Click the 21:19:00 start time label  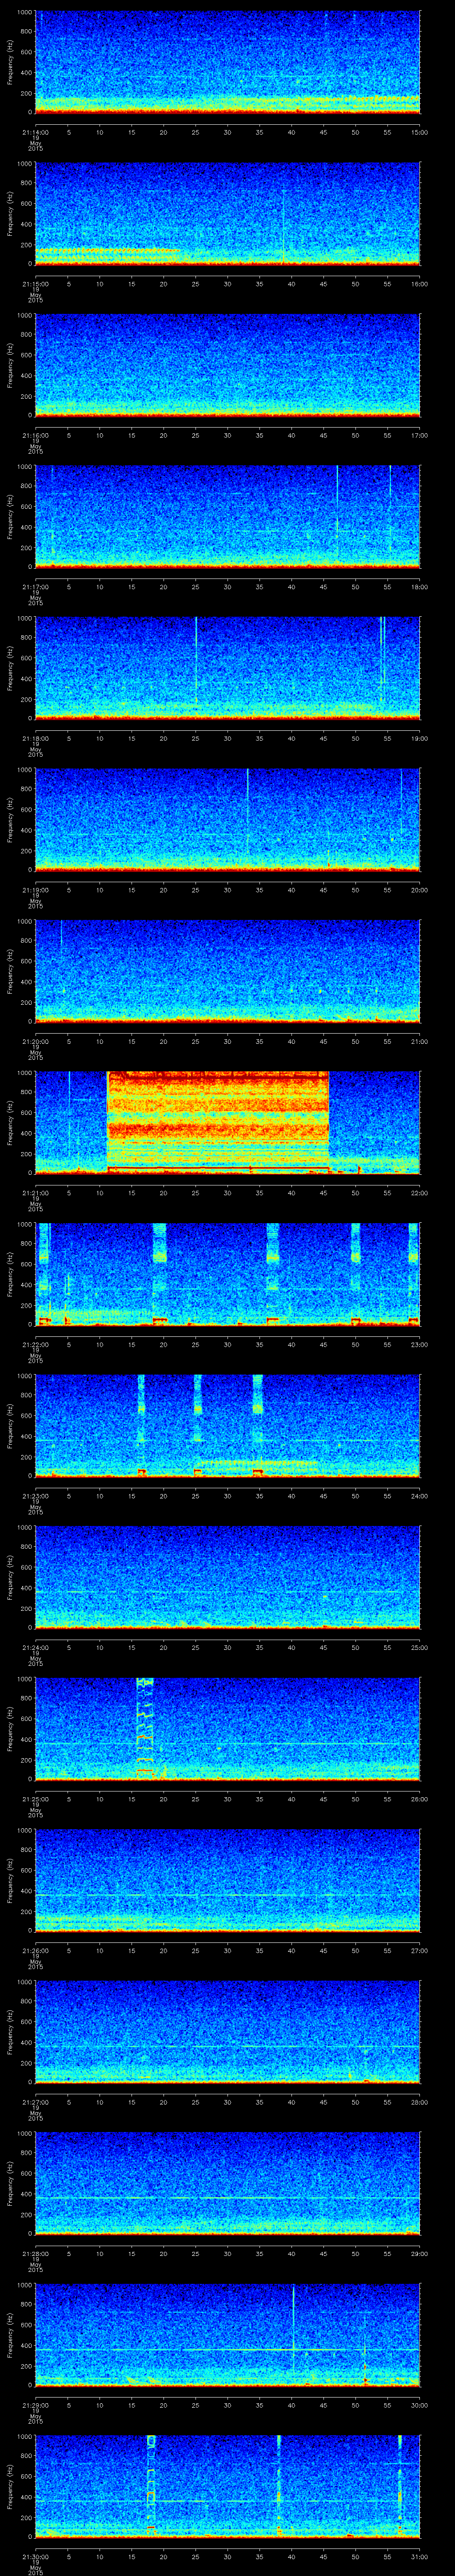point(35,890)
